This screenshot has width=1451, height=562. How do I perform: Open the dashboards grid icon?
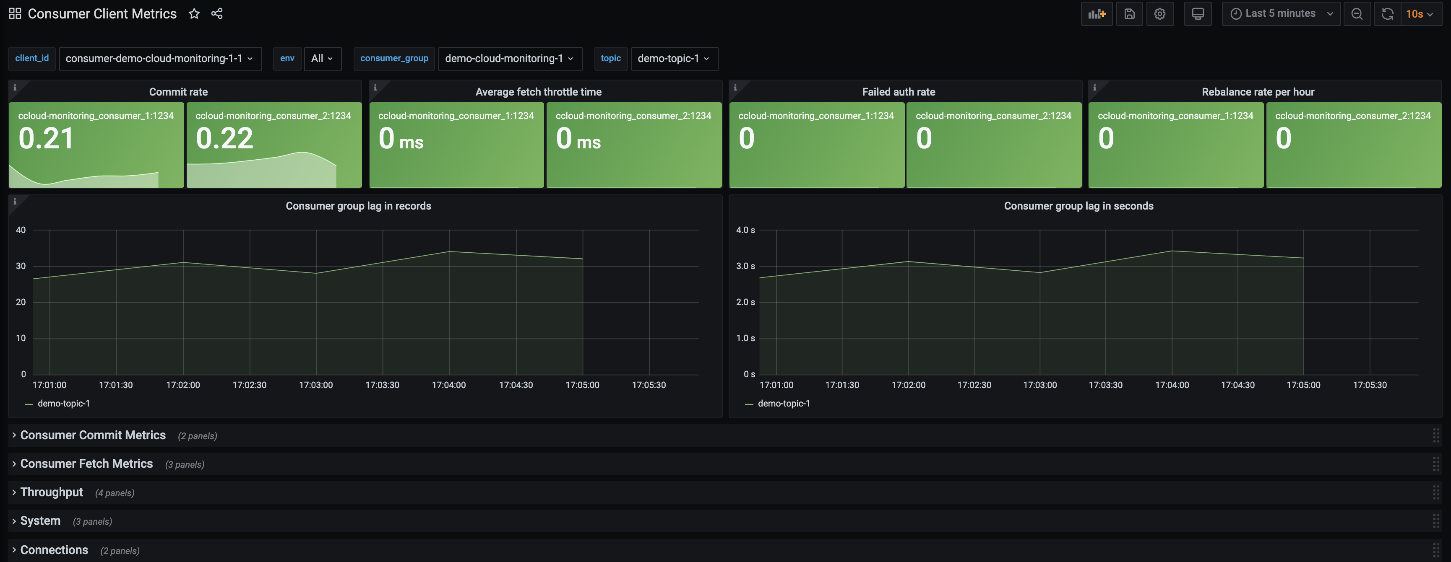click(15, 13)
